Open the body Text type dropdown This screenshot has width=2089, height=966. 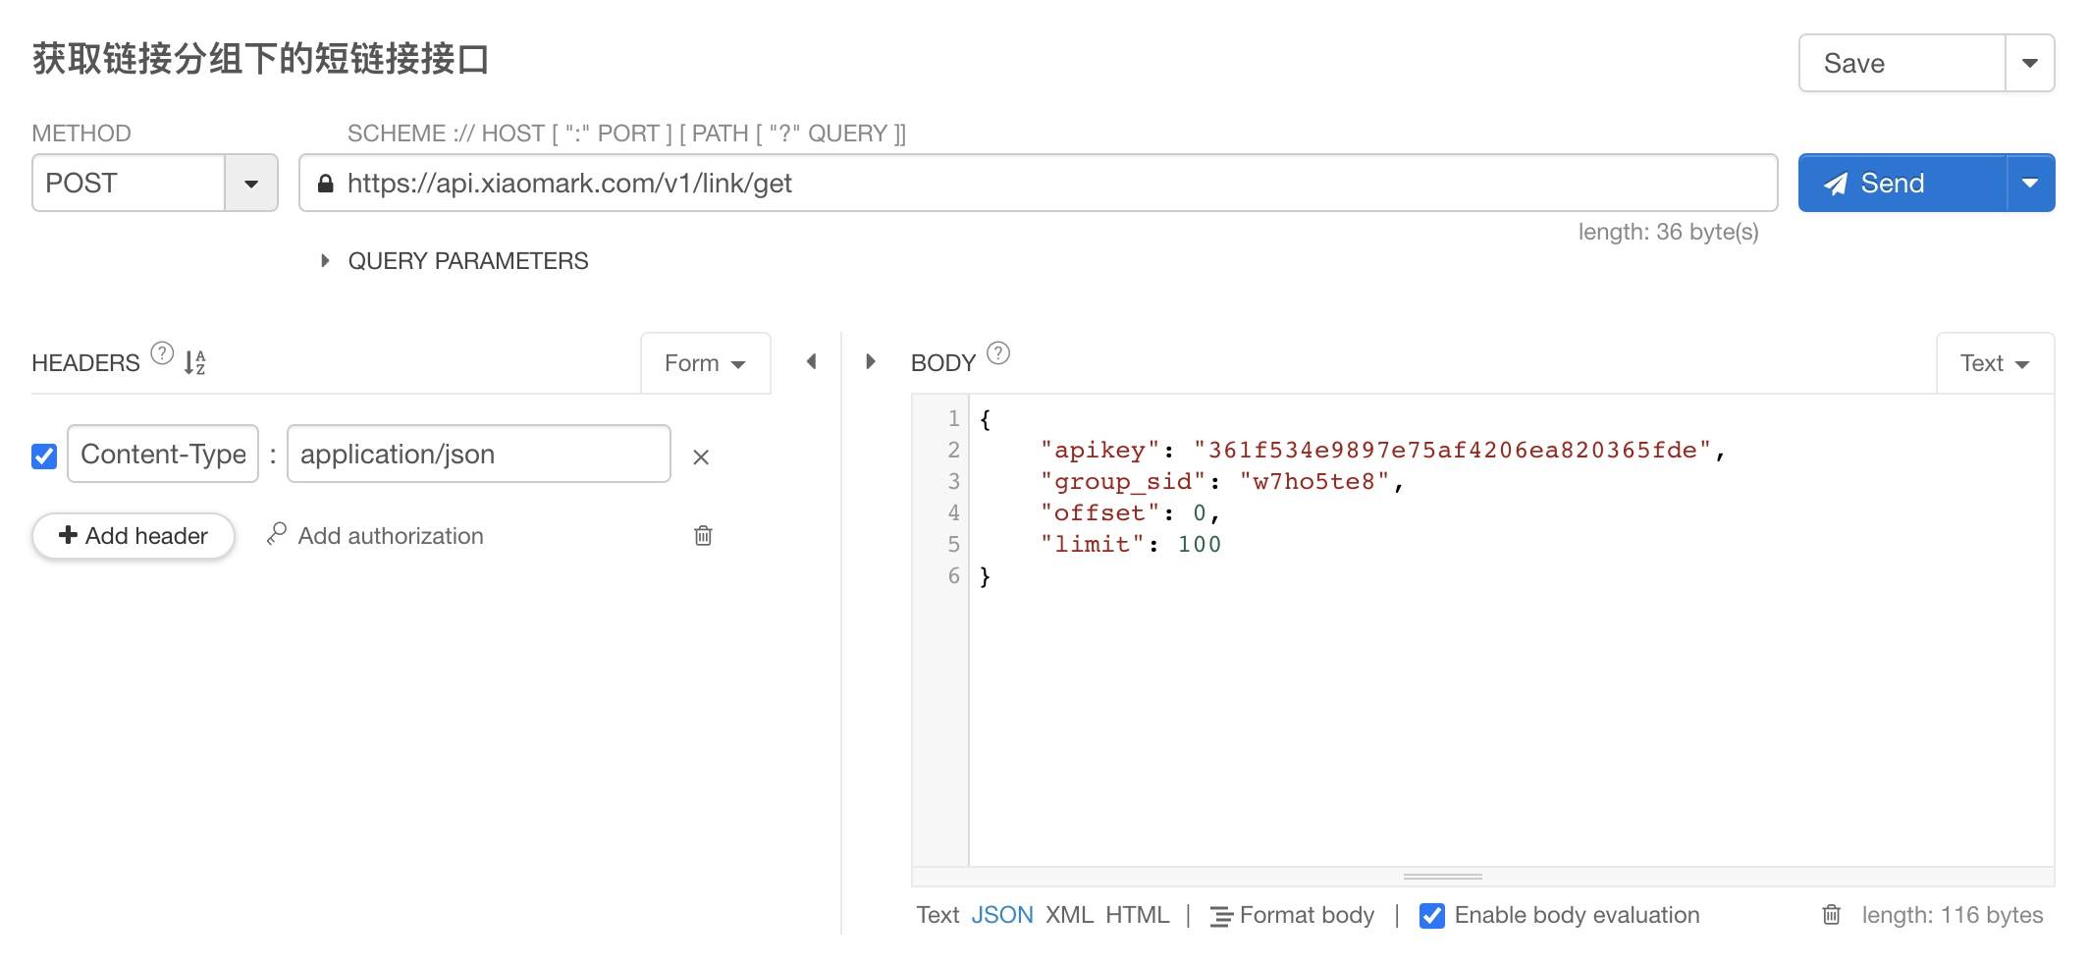1995,363
